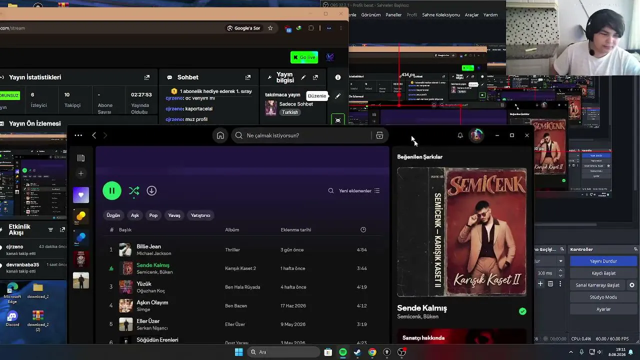Create a new playlist with the plus icon

click(81, 173)
